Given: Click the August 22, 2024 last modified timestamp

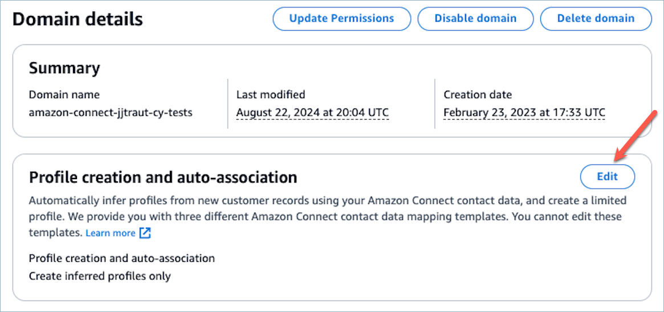Looking at the screenshot, I should pos(312,112).
